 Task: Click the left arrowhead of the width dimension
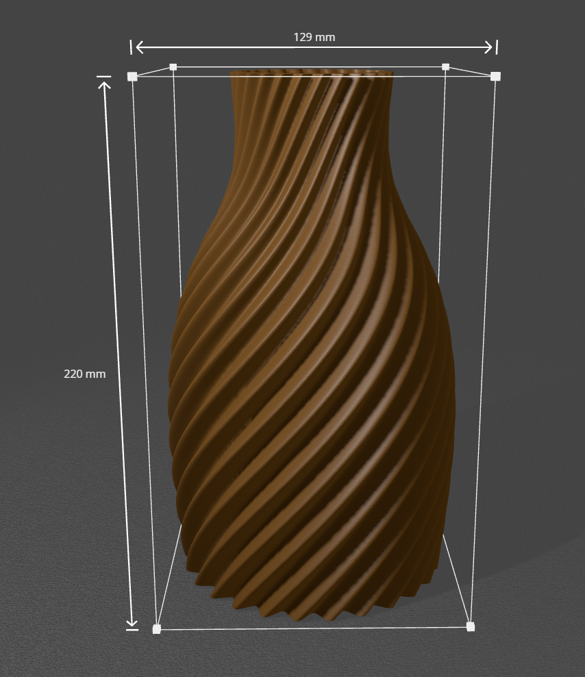coord(139,47)
